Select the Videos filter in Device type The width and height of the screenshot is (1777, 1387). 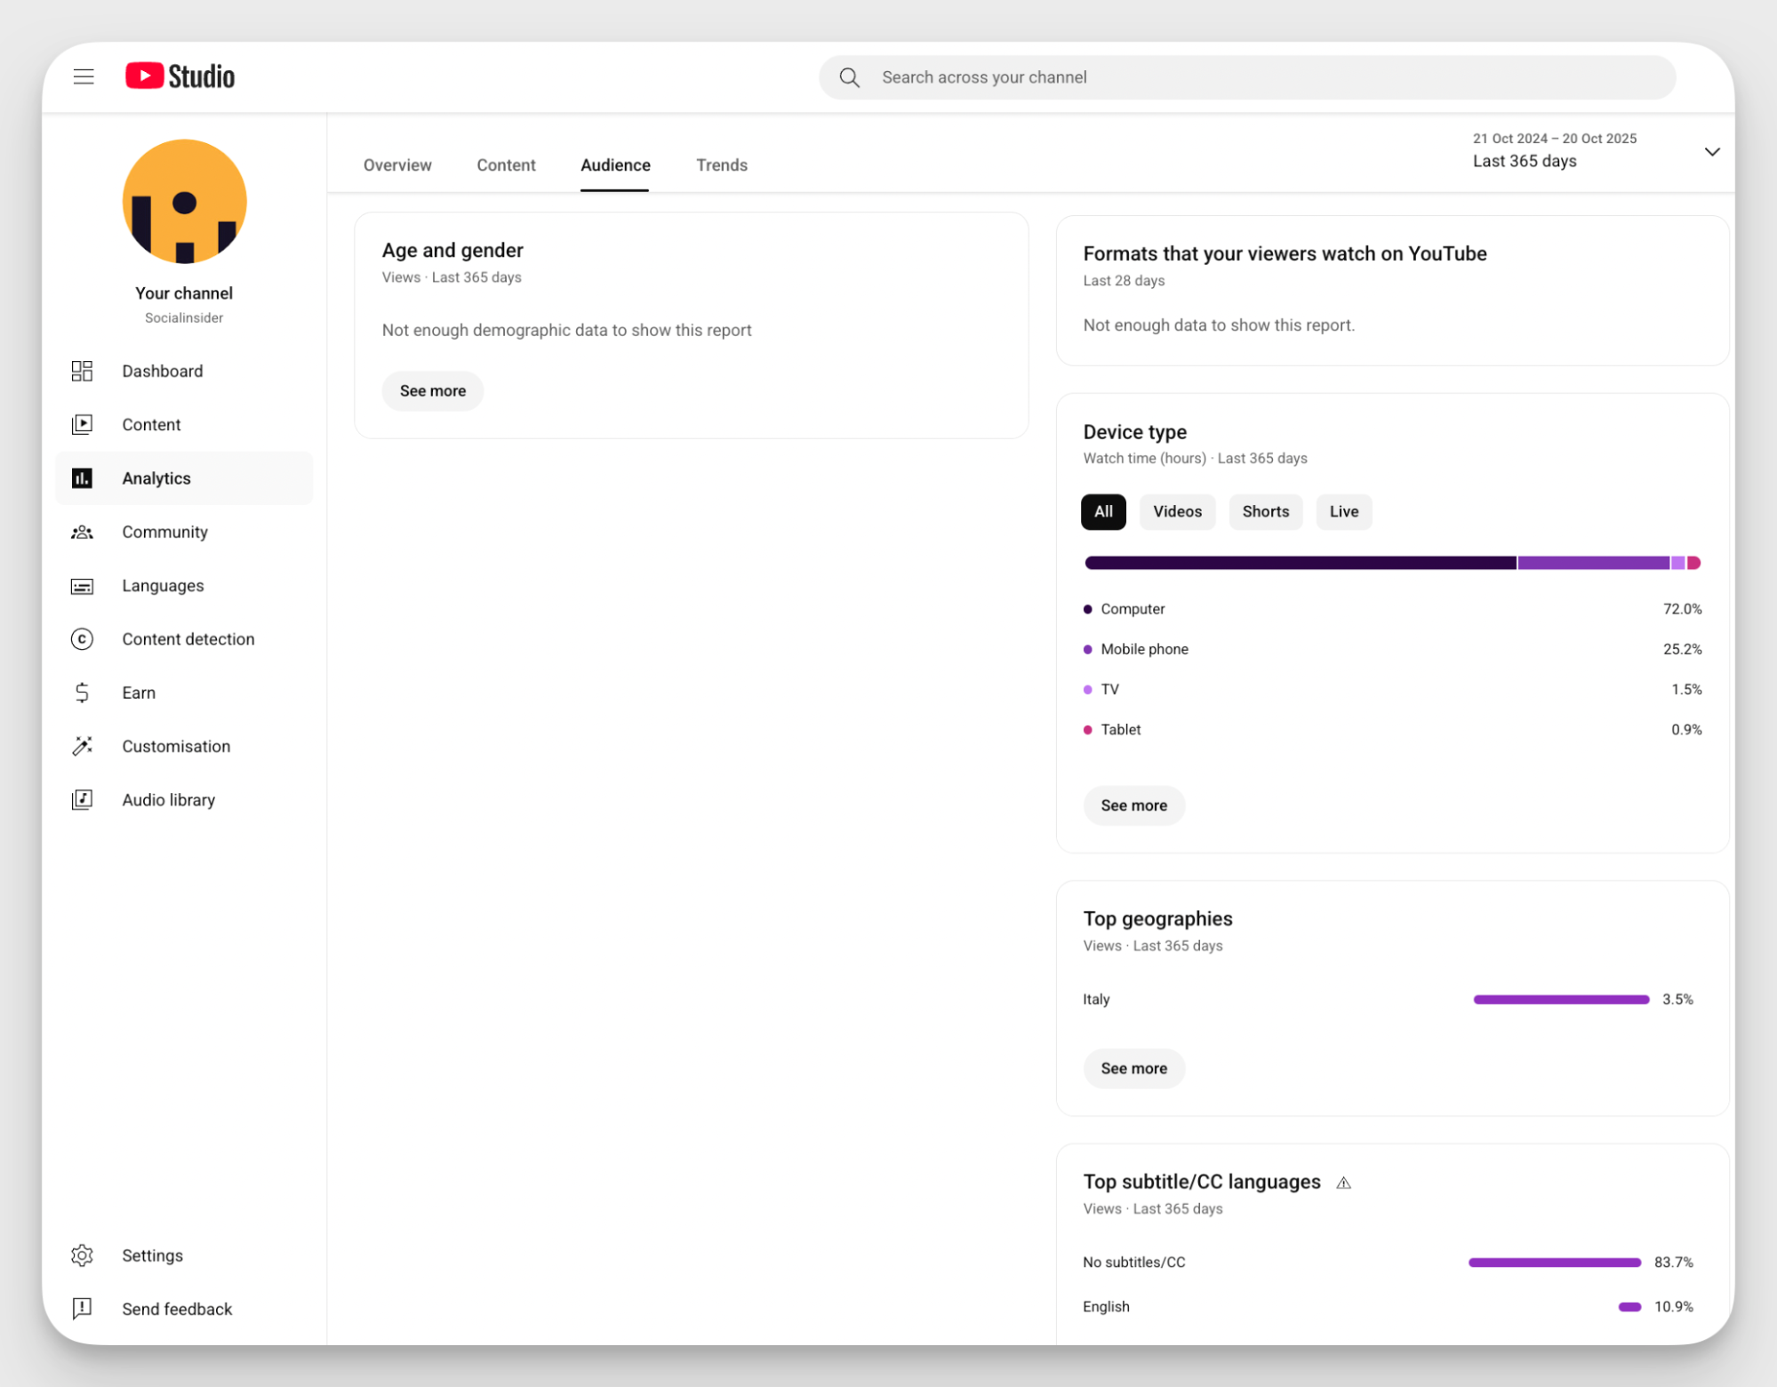pyautogui.click(x=1177, y=511)
